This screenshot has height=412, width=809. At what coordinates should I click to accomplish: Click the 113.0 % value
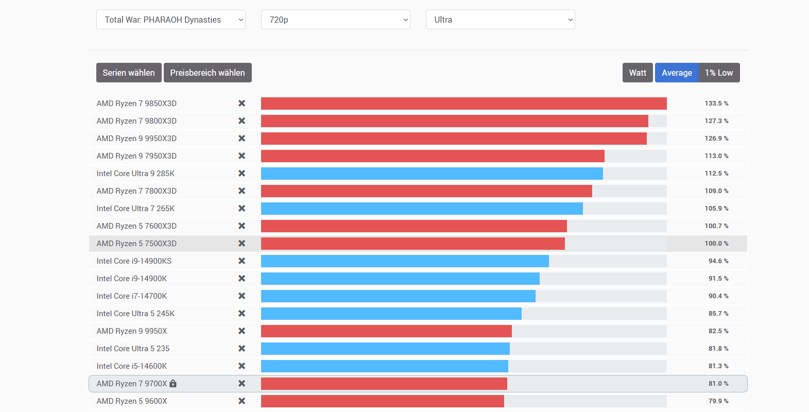tap(716, 156)
